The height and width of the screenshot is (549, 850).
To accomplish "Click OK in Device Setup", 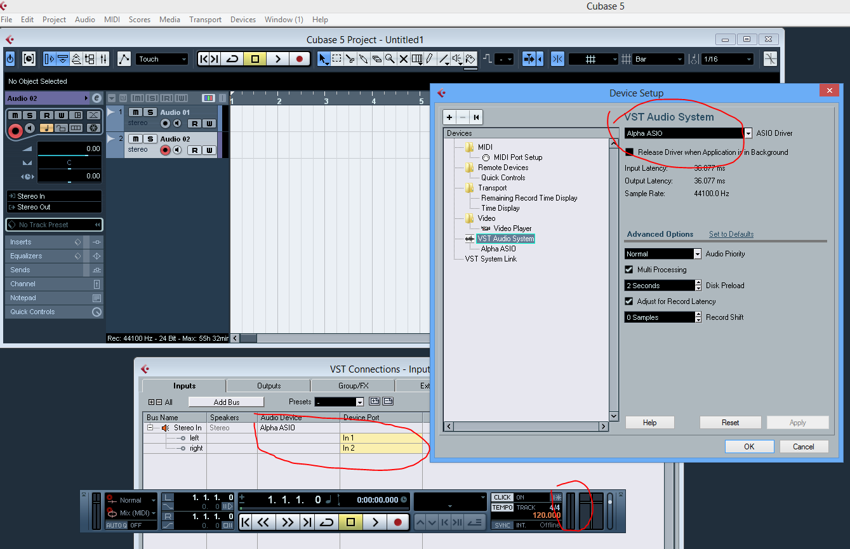I will click(x=749, y=446).
